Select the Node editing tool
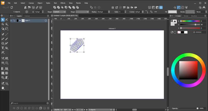Screen dimensions: 208x111 [x=6, y=20]
